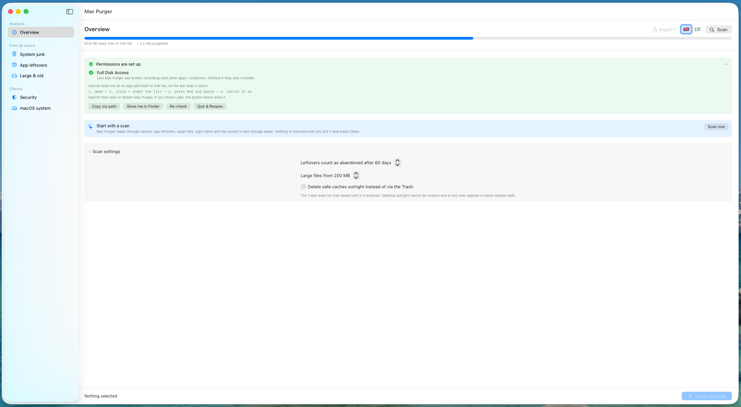The image size is (741, 407).
Task: Click the disk usage progress bar
Action: coord(408,38)
